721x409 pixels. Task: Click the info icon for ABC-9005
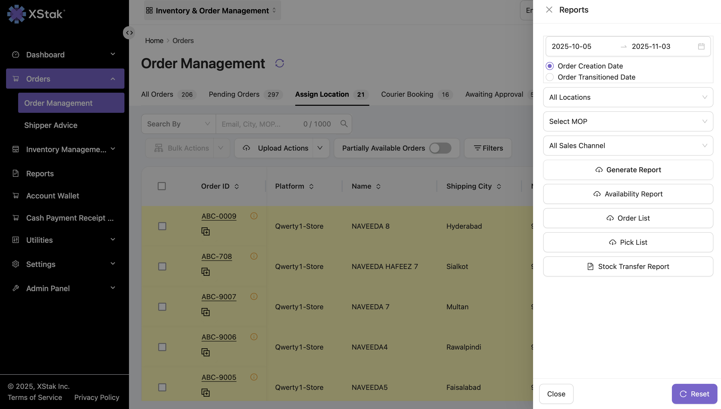254,377
